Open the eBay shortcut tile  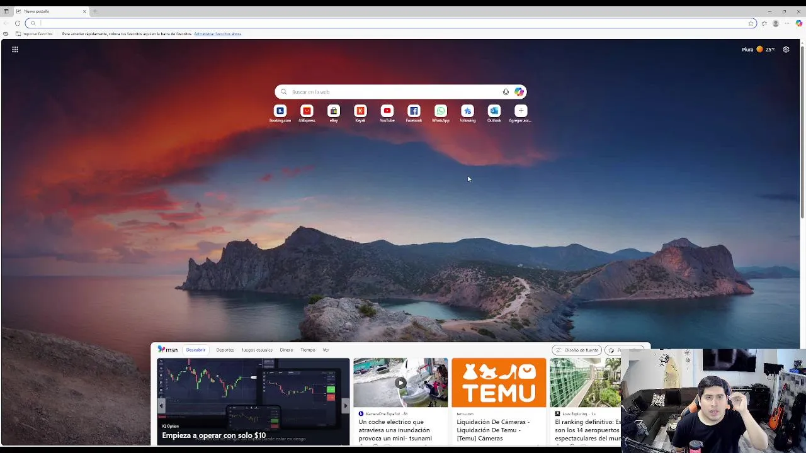[334, 113]
